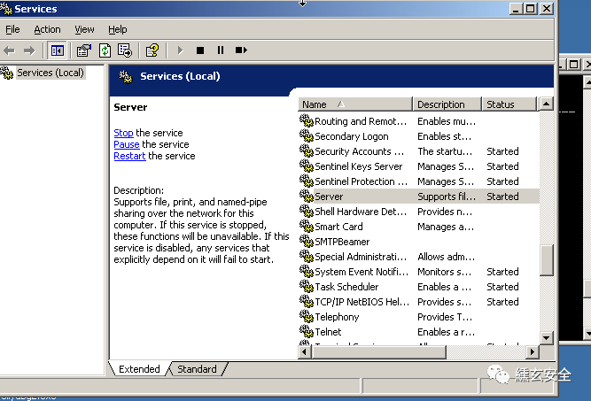The height and width of the screenshot is (401, 591).
Task: Click the vertical scrollbar down arrow
Action: coord(546,338)
